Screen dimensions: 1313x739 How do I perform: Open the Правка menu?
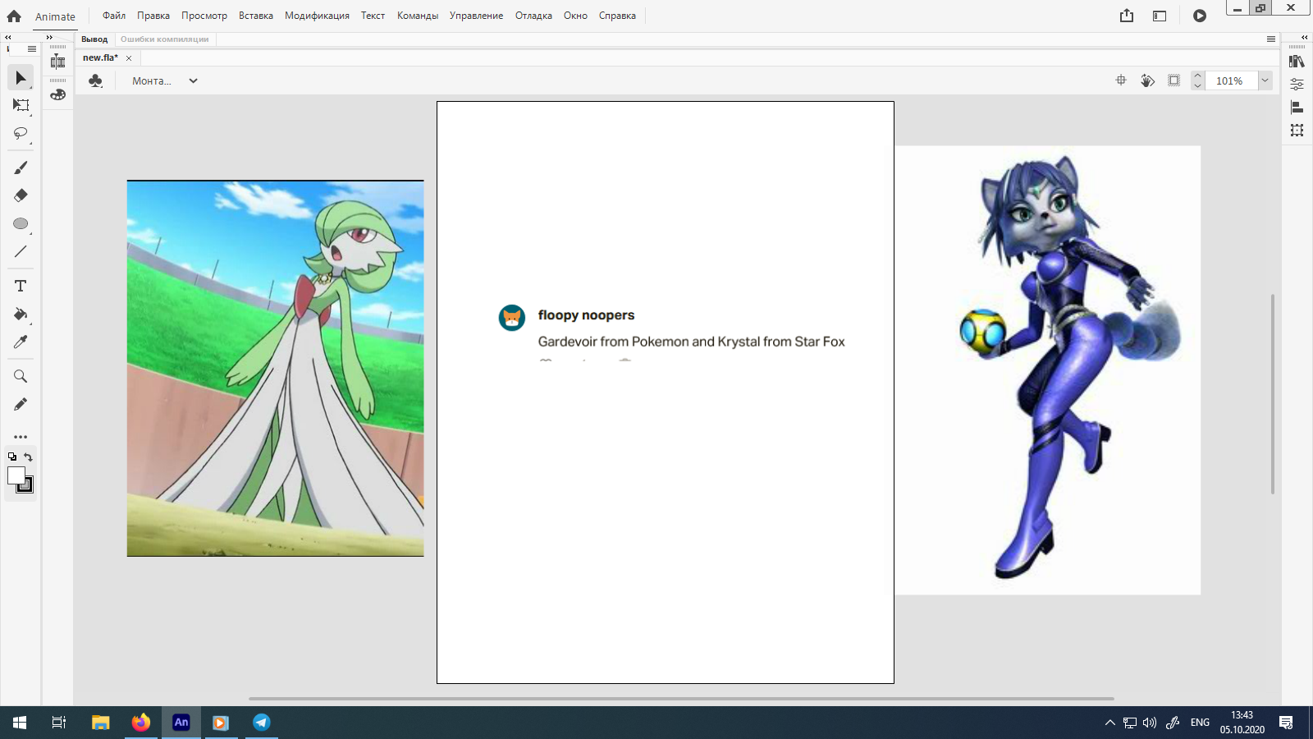[x=153, y=16]
